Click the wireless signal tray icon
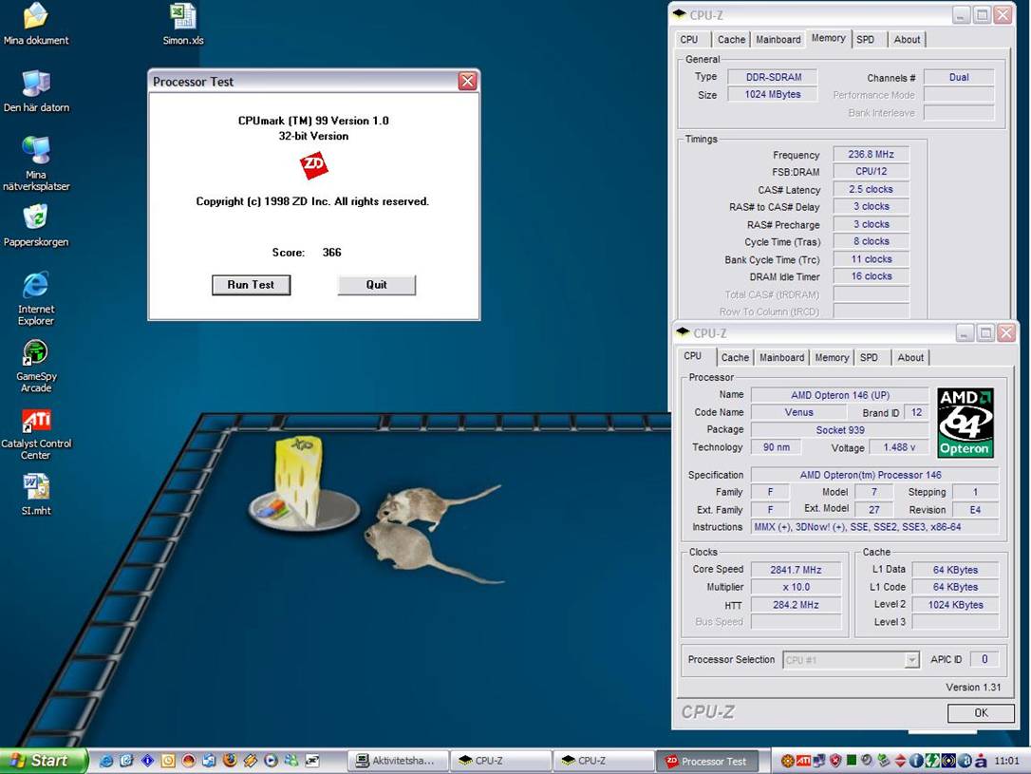 [x=948, y=761]
